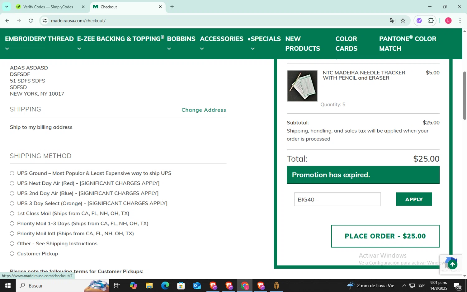
Task: Expand the Accessories menu chevron
Action: pyautogui.click(x=202, y=49)
